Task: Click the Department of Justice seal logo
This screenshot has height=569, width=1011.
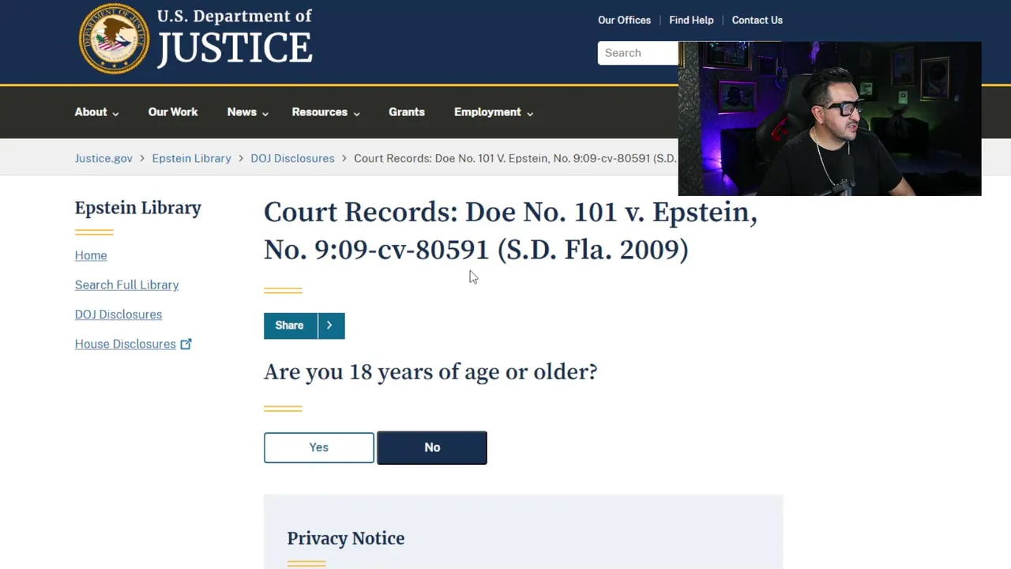Action: [x=114, y=39]
